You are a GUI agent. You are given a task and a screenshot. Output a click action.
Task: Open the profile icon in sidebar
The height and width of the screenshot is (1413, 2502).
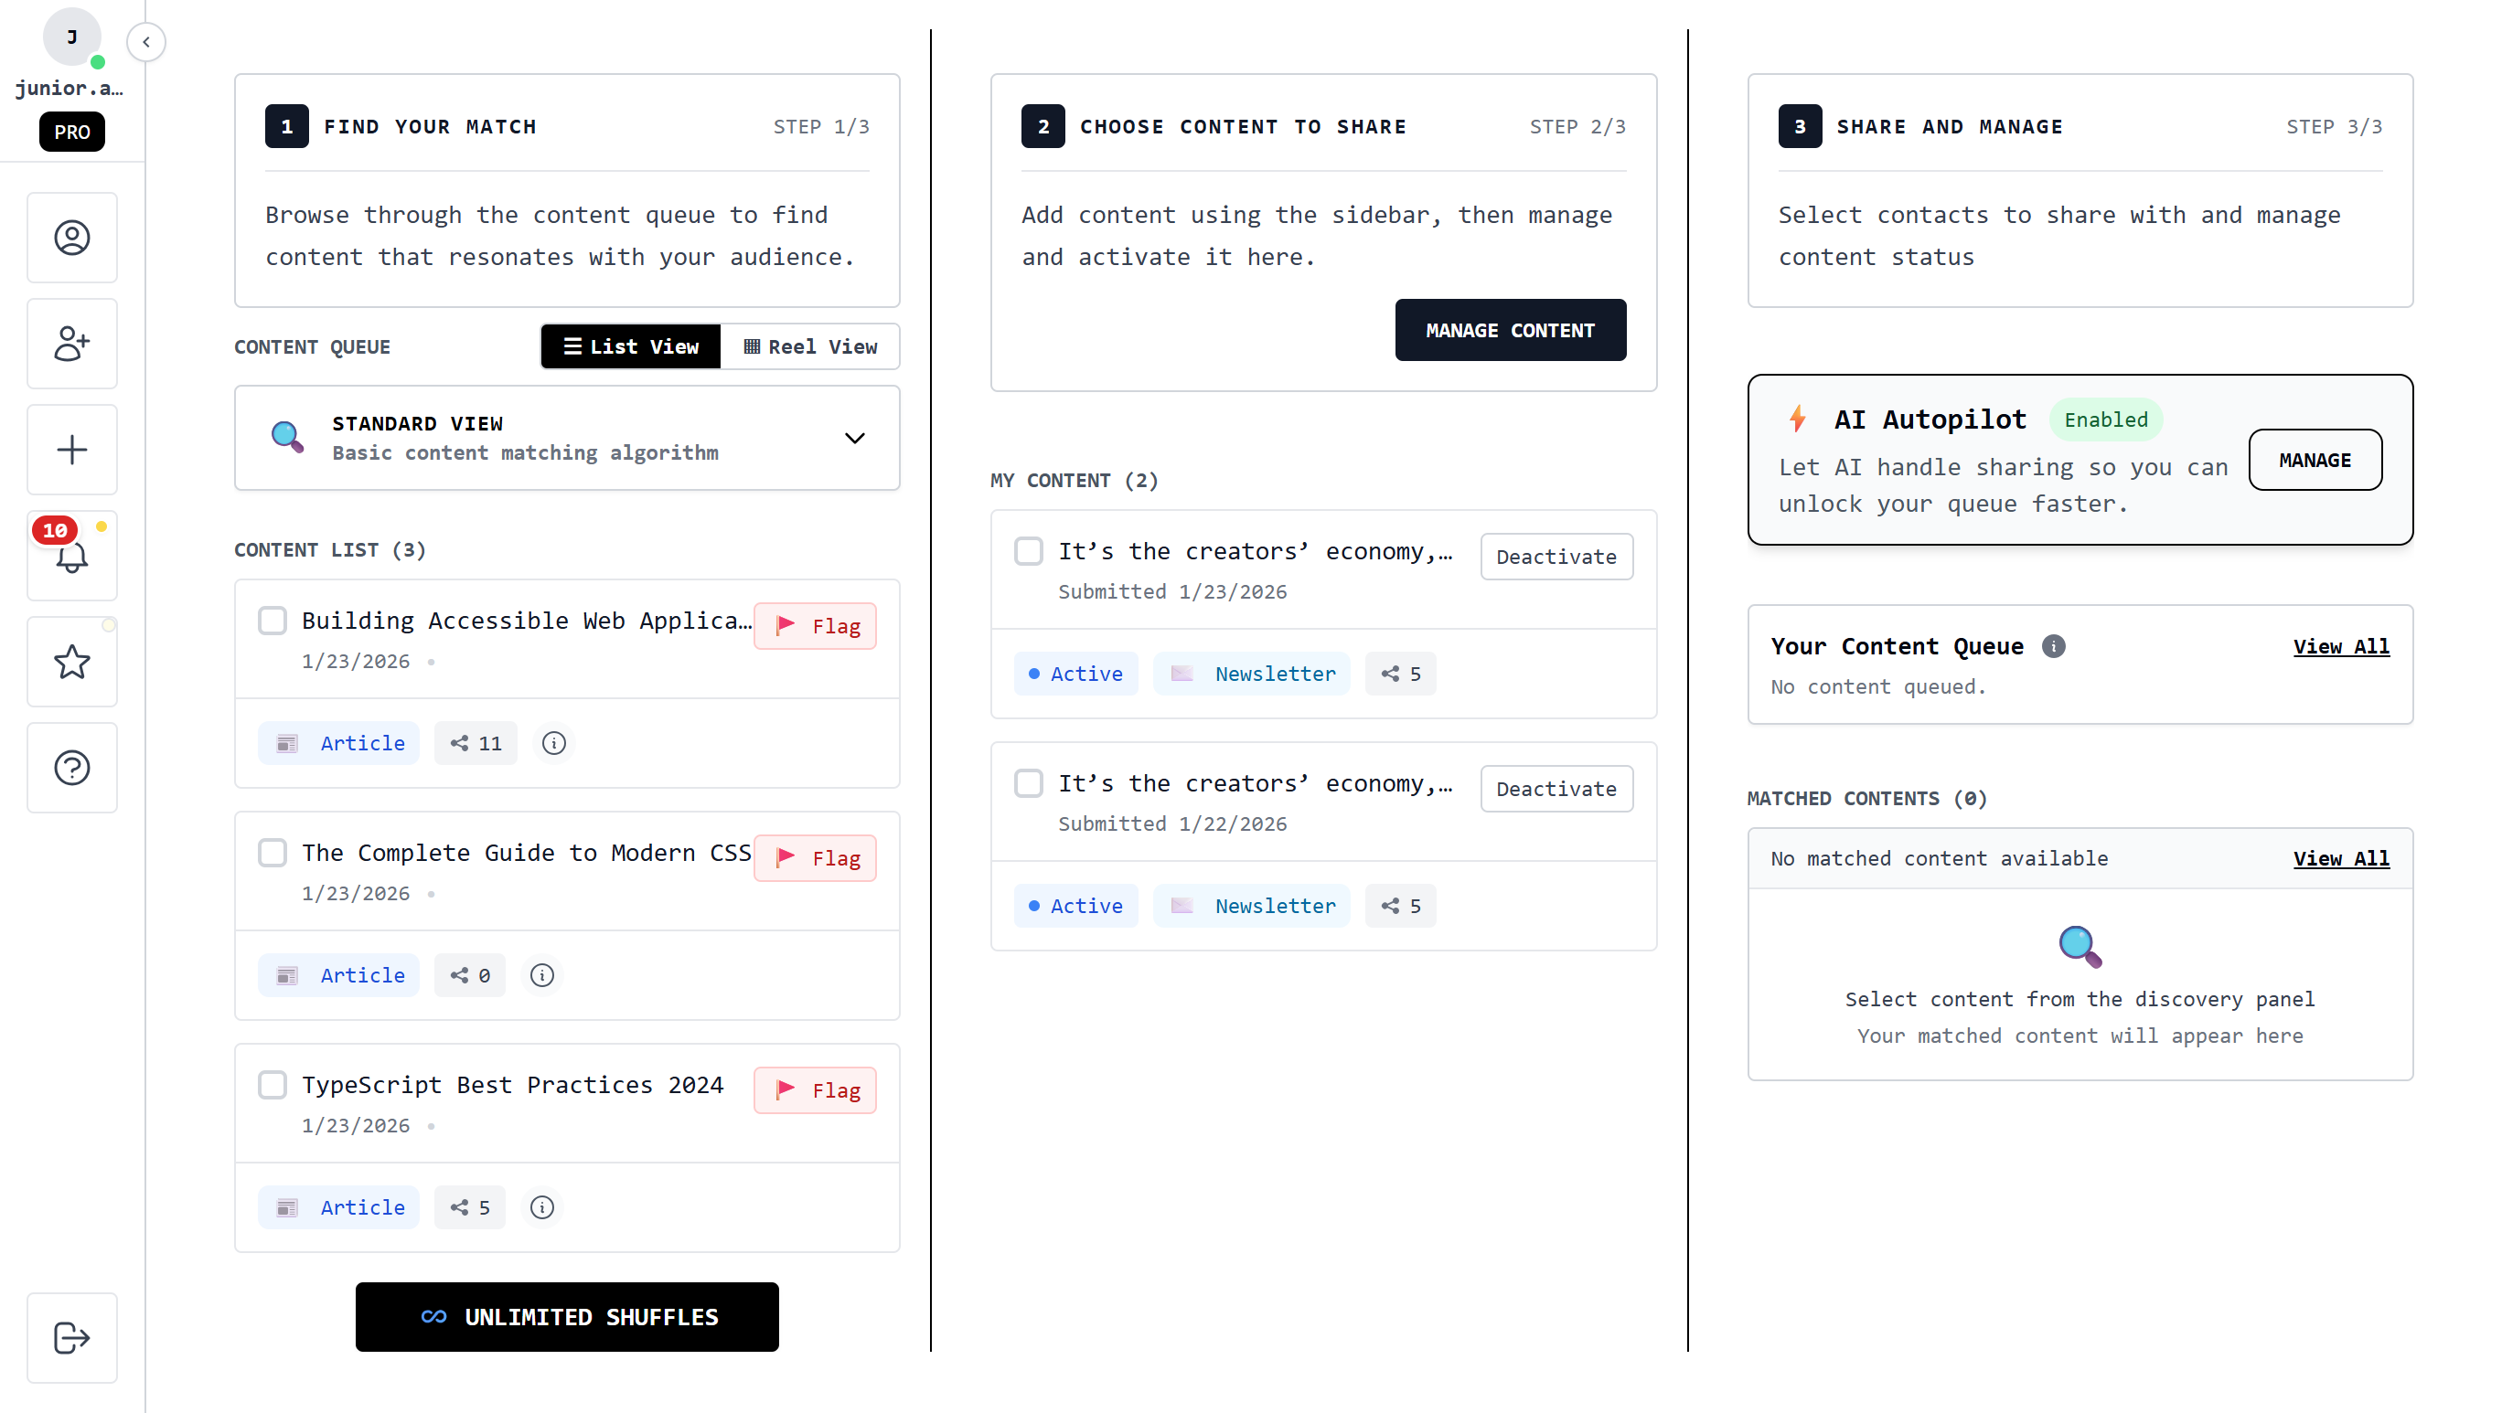click(x=72, y=238)
